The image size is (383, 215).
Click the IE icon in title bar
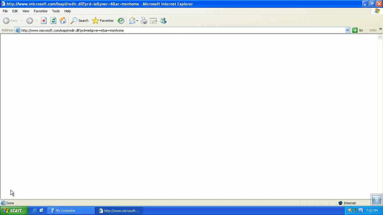pyautogui.click(x=3, y=4)
